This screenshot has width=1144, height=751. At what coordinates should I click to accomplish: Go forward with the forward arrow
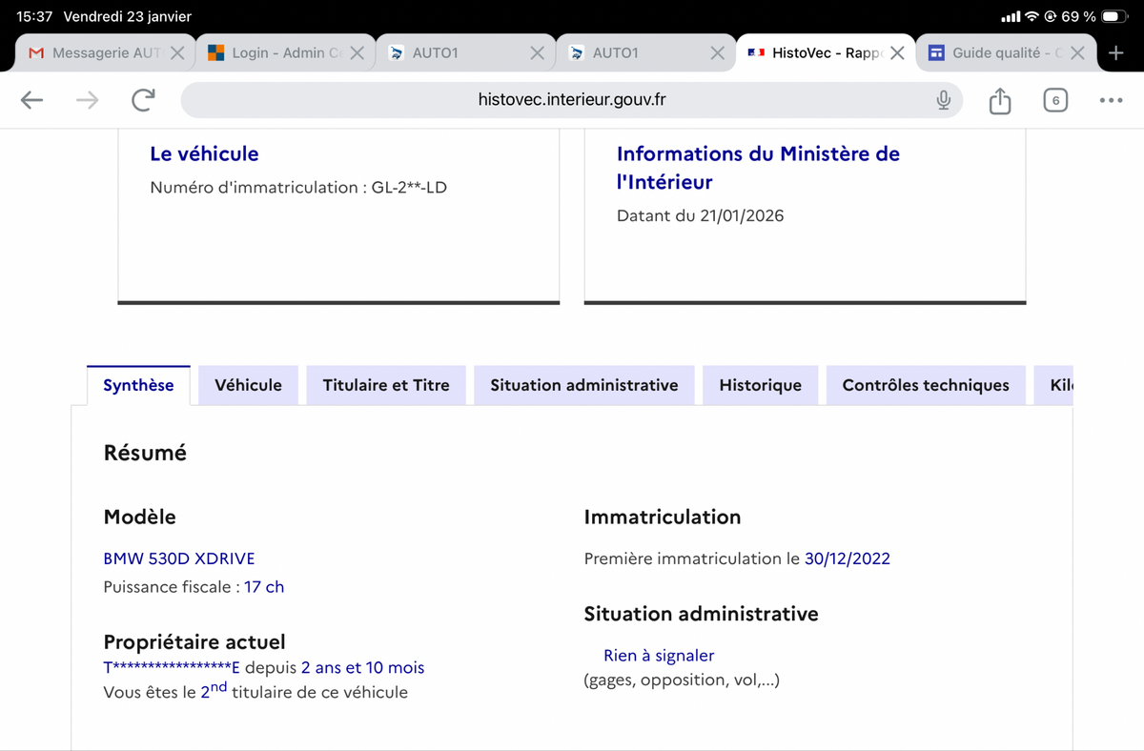click(x=88, y=100)
